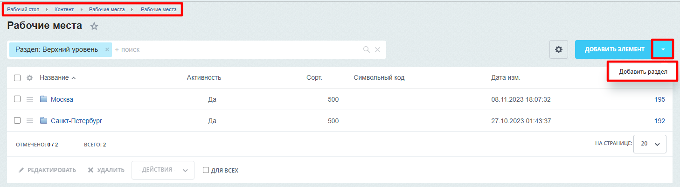Remove the 'Раздел: Верхний уровень' filter tag
Screen dimensions: 680x187
click(x=107, y=49)
